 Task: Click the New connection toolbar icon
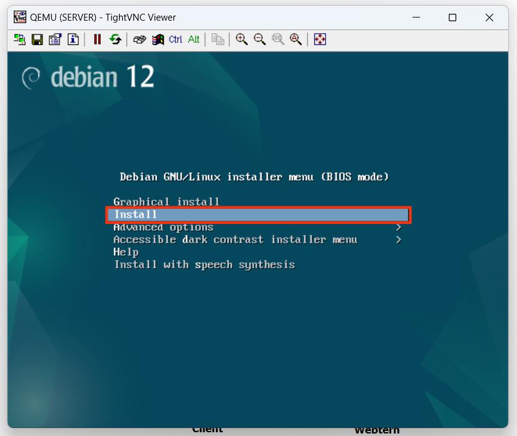tap(20, 39)
